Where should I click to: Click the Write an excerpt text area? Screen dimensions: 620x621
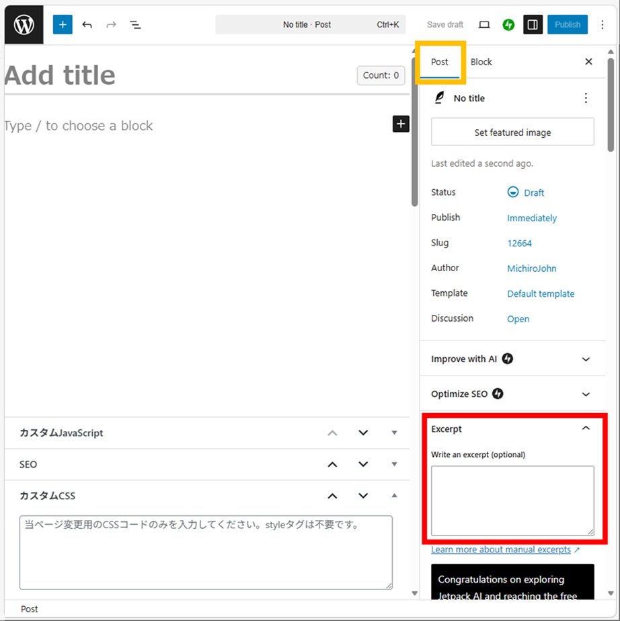click(x=512, y=500)
